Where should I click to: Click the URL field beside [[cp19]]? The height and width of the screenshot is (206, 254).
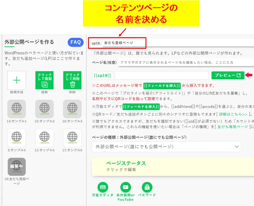point(161,75)
